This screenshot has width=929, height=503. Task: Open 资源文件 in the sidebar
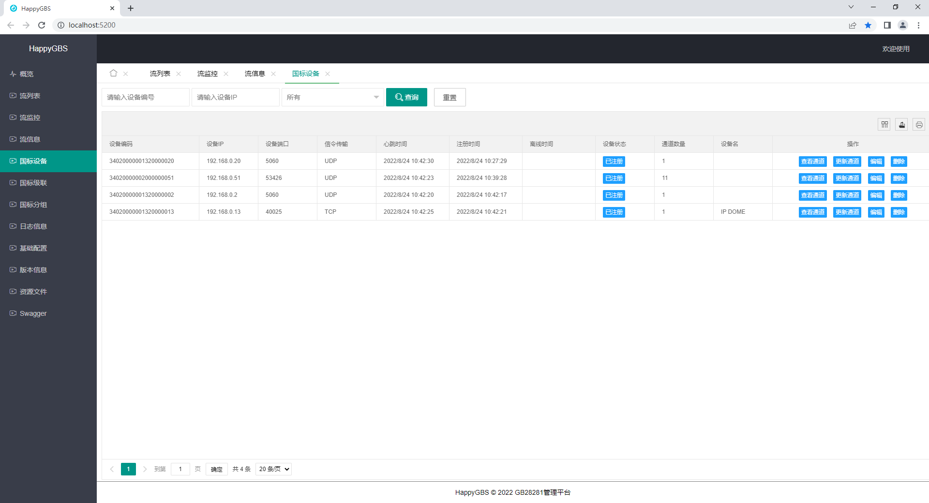pyautogui.click(x=48, y=292)
